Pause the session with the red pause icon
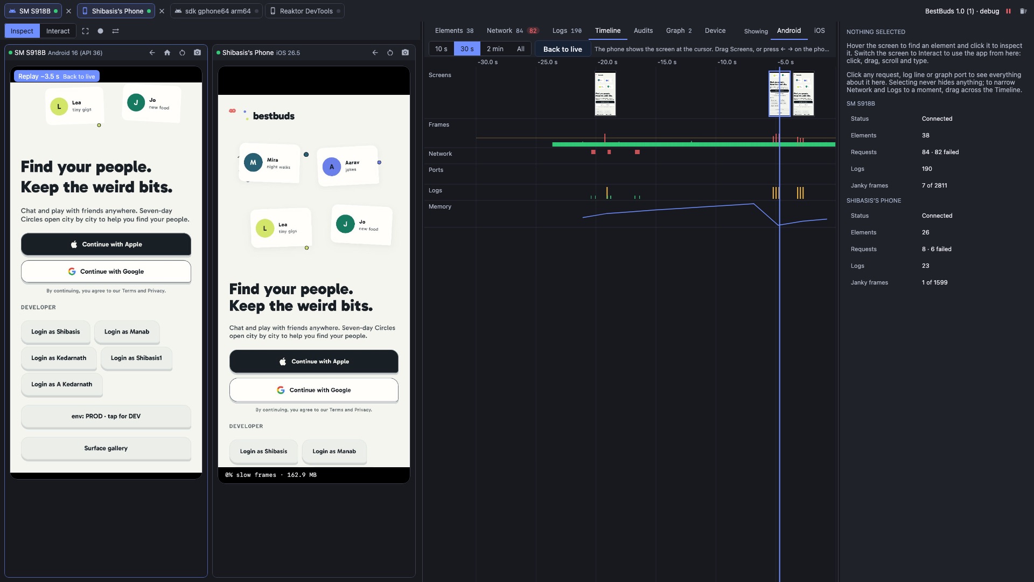The image size is (1034, 582). point(1008,11)
